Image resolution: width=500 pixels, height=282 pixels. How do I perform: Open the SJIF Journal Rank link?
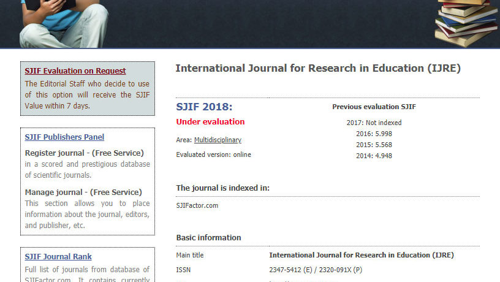point(58,256)
